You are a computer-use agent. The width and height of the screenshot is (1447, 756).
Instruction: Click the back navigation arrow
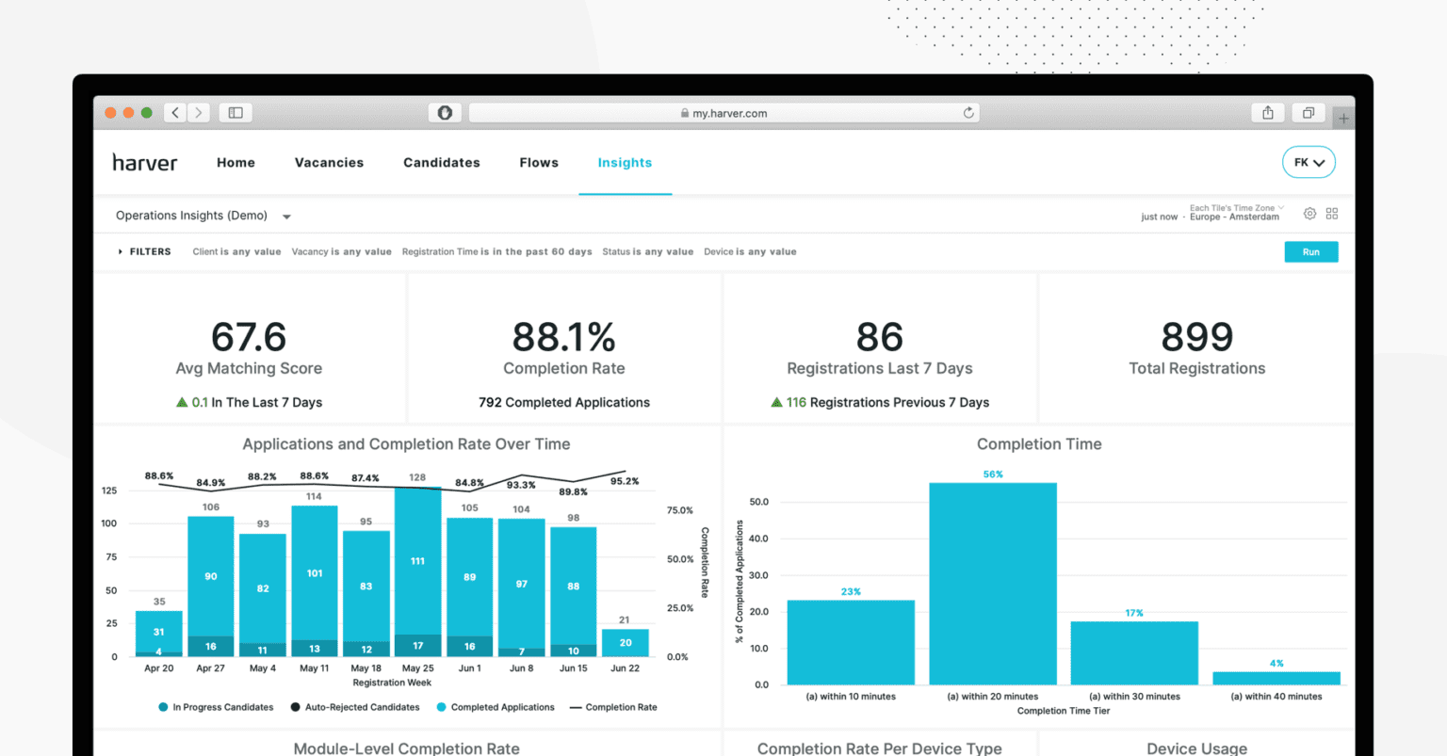[x=175, y=112]
